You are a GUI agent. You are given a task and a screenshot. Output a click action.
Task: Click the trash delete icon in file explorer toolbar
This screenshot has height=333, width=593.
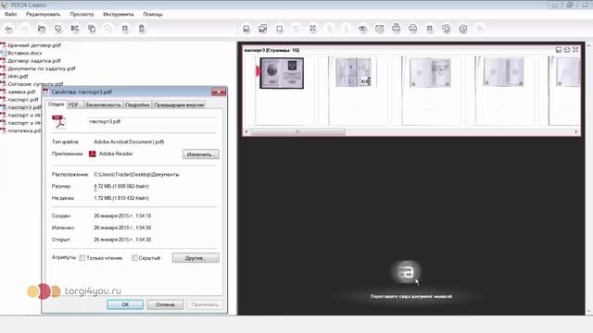(x=142, y=29)
